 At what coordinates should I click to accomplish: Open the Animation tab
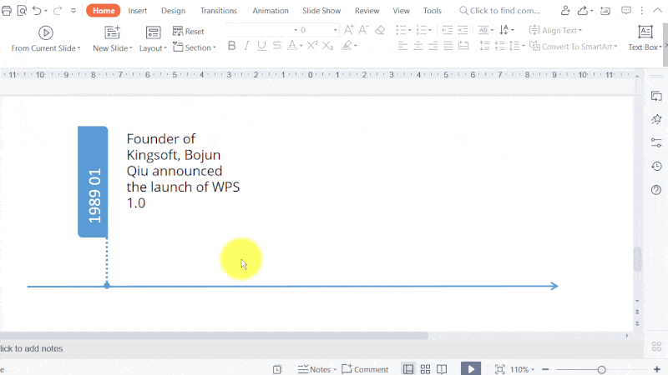tap(270, 11)
